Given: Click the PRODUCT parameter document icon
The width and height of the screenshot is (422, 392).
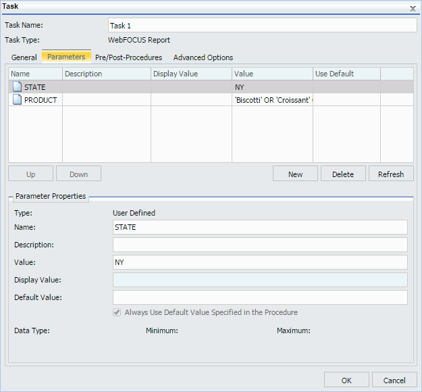Looking at the screenshot, I should 17,100.
